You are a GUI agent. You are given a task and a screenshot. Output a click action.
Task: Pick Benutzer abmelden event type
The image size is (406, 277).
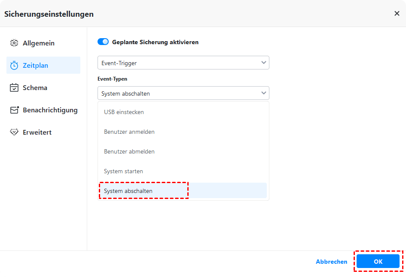[x=129, y=152]
